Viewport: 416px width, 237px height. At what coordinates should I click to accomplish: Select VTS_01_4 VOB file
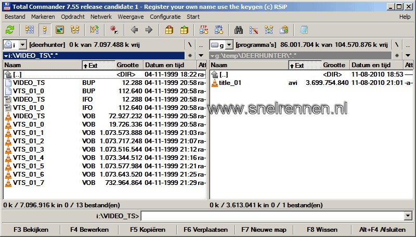point(105,157)
